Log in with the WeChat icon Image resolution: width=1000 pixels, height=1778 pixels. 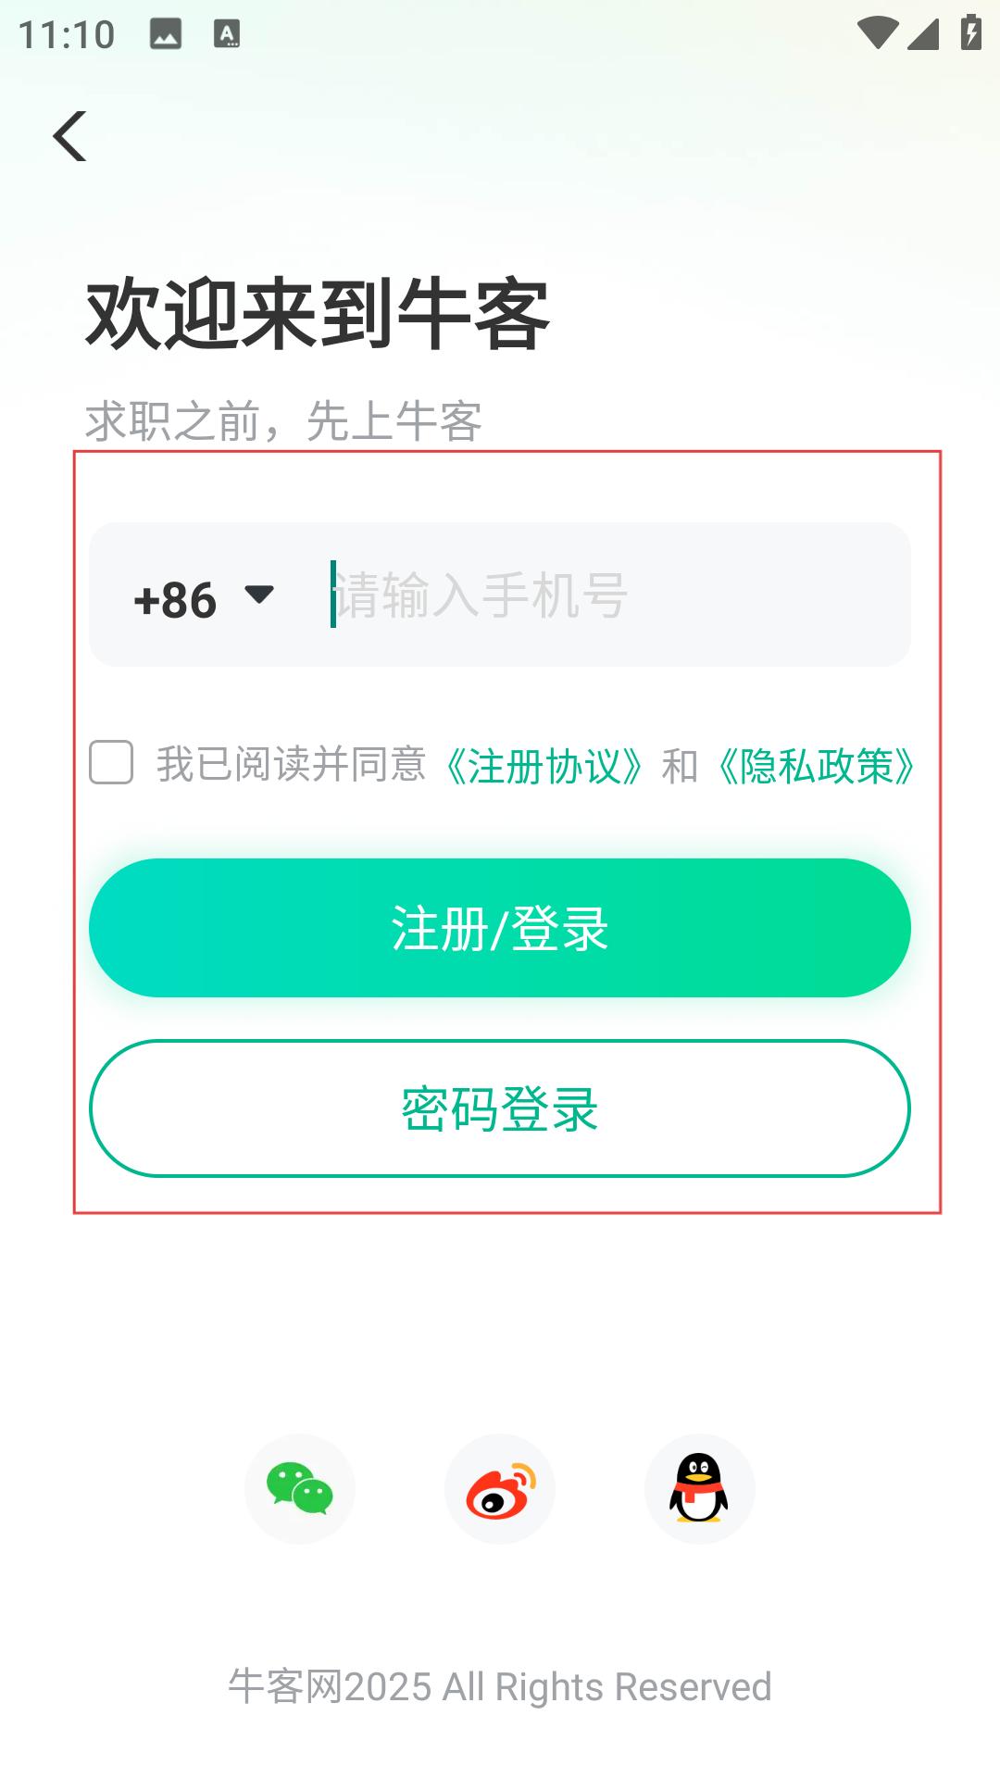[x=300, y=1489]
